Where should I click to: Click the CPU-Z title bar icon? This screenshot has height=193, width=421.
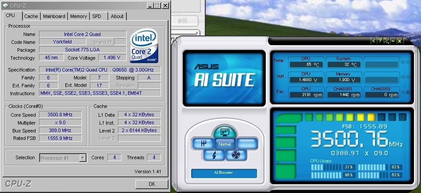[5, 5]
